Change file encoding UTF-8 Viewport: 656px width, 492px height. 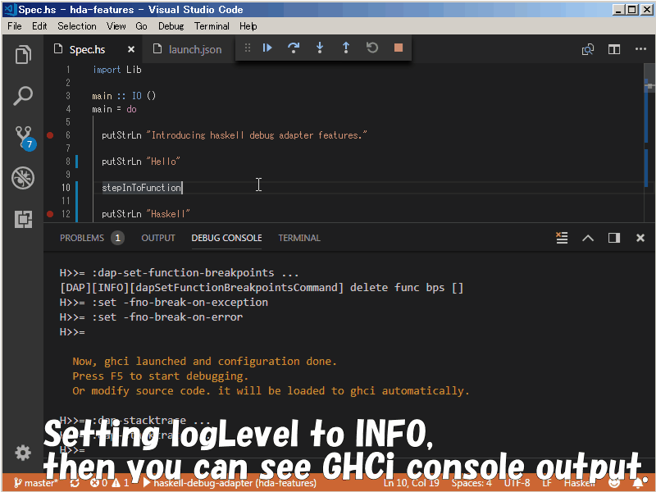(x=517, y=483)
